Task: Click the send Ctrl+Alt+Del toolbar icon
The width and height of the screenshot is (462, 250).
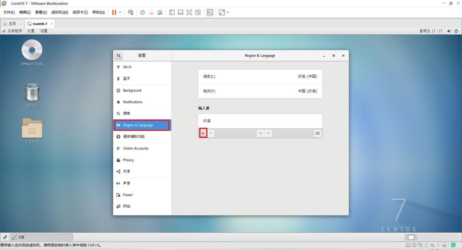Action: [130, 12]
